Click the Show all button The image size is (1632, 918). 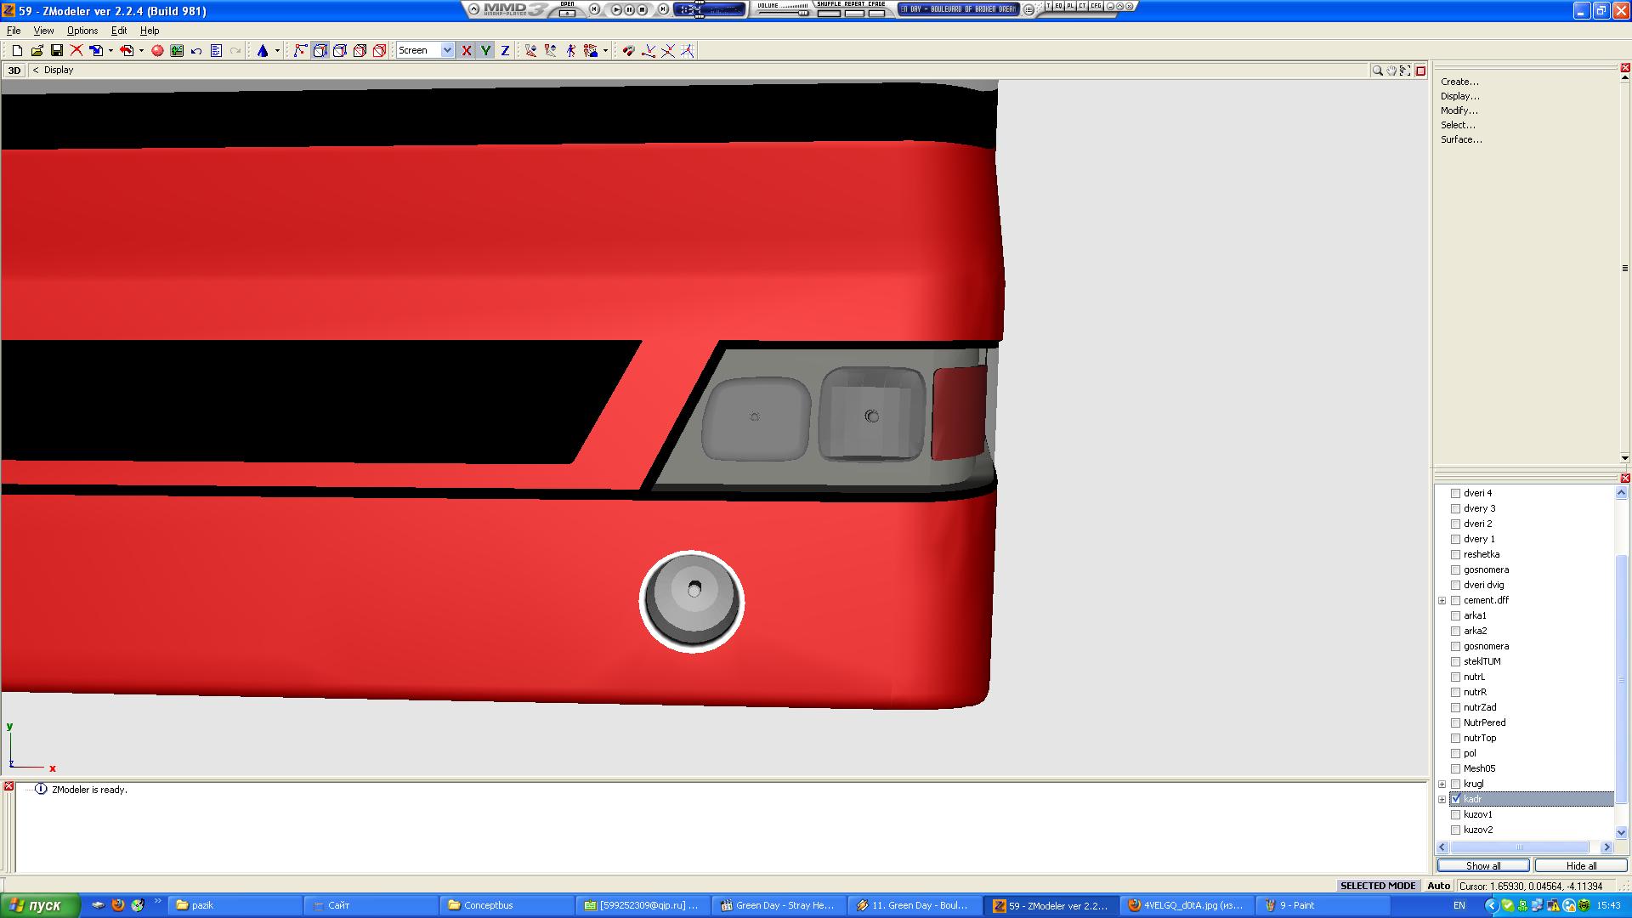click(1482, 865)
